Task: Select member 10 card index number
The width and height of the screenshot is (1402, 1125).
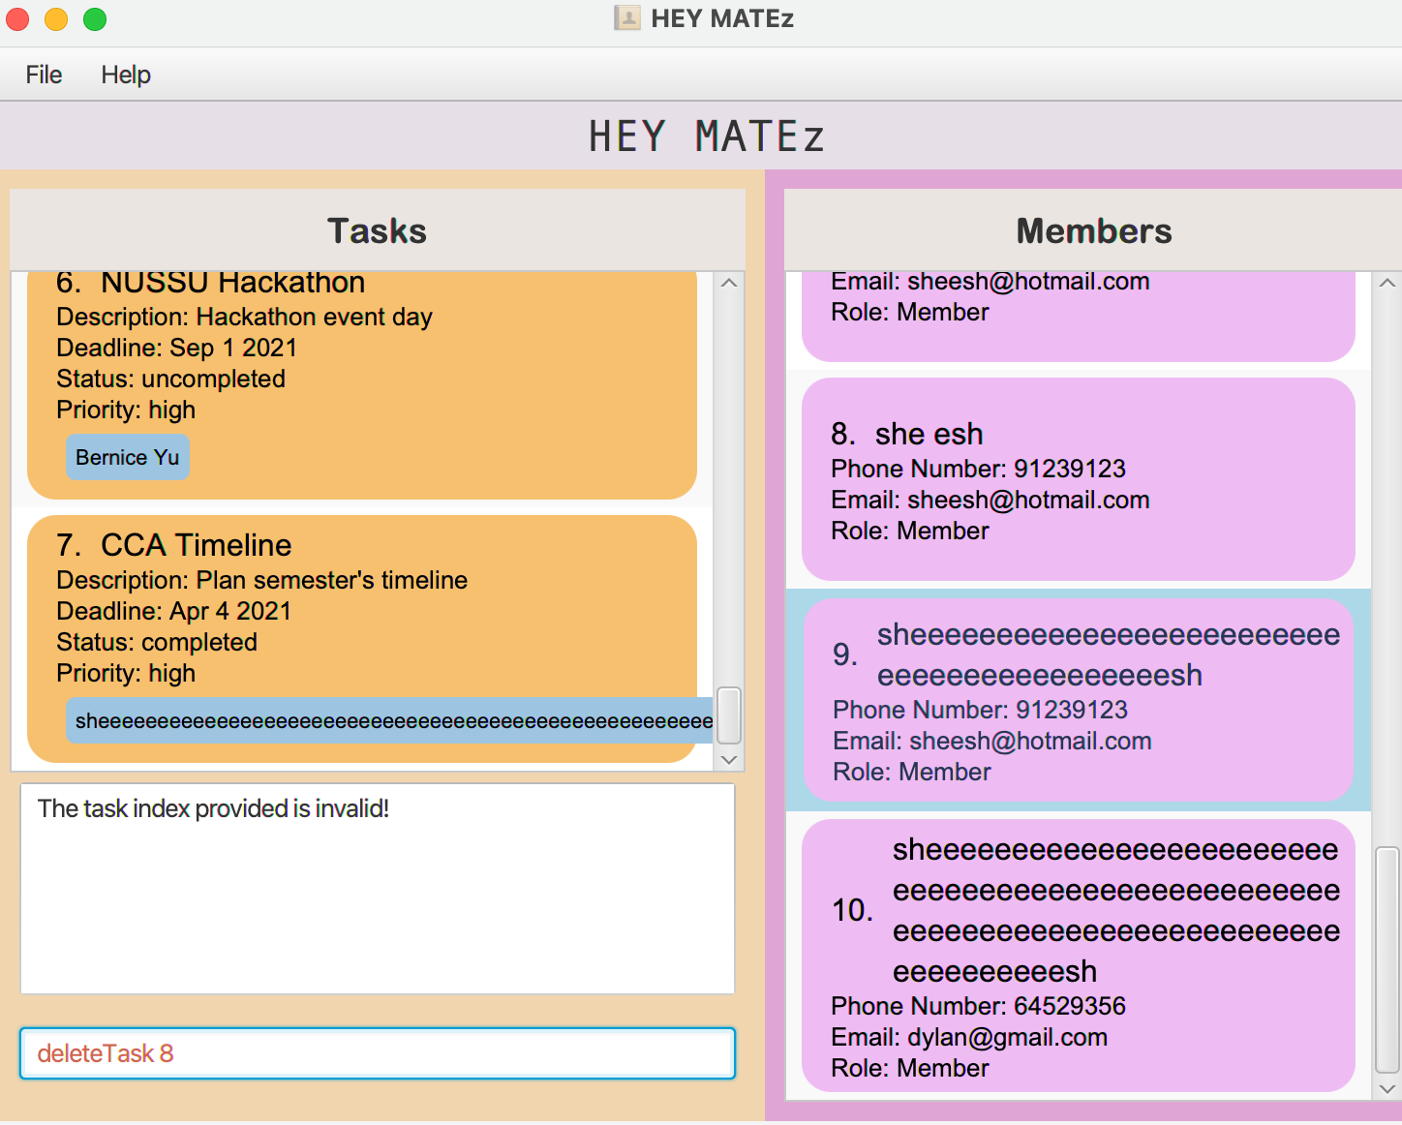Action: tap(853, 910)
